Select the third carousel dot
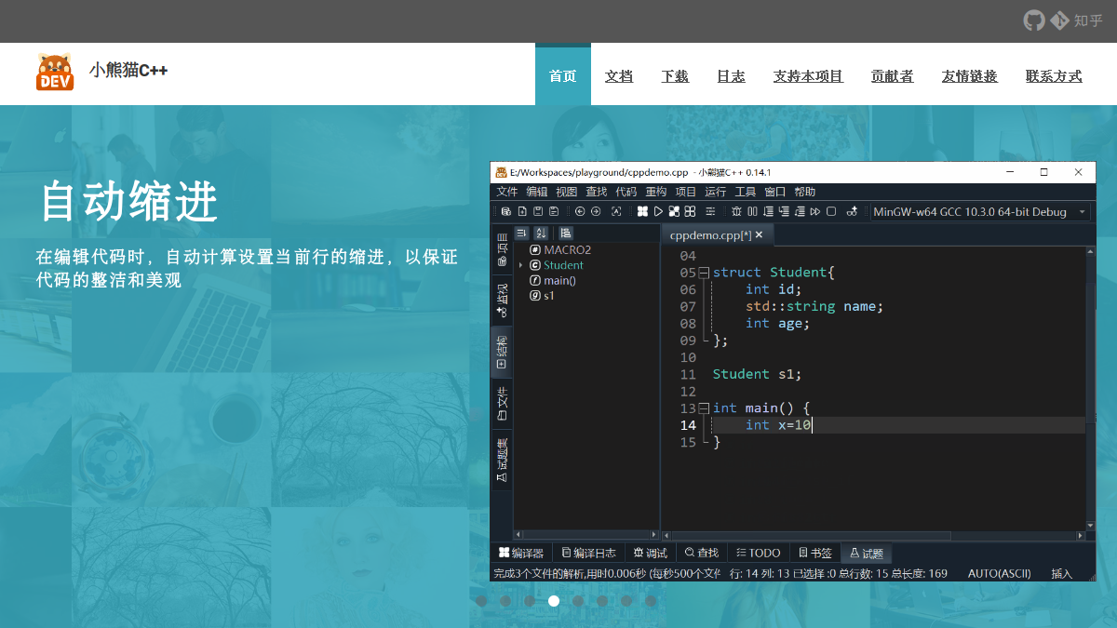 [530, 601]
